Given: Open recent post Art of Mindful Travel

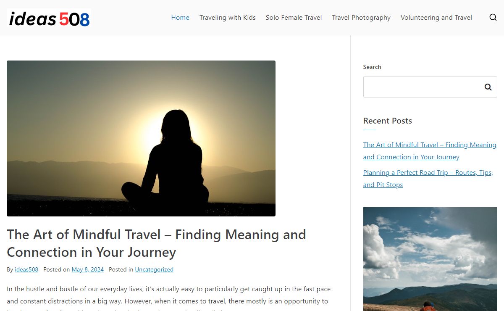Looking at the screenshot, I should (430, 151).
